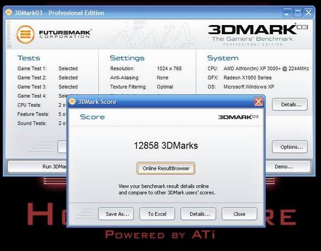The image size is (321, 251).
Task: Click 'View your benchmark result details online' text
Action: click(164, 186)
